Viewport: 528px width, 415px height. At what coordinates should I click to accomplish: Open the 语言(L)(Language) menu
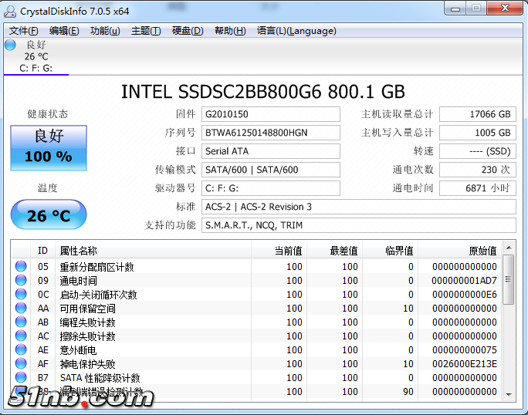pos(296,31)
